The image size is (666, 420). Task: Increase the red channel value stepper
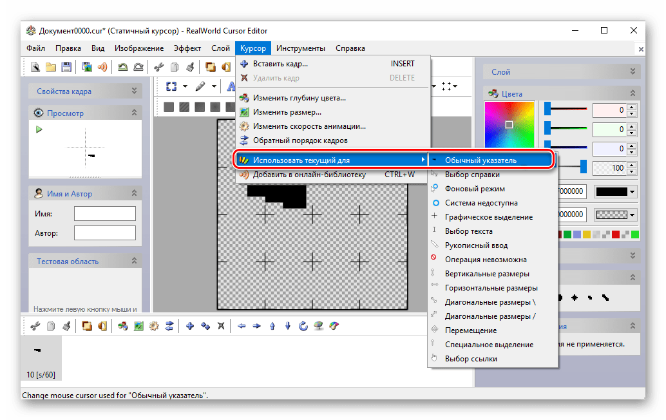(631, 107)
